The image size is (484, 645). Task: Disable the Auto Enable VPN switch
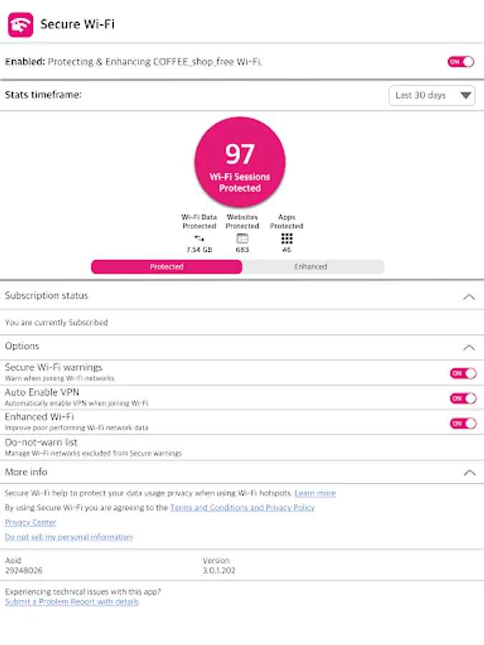tap(462, 398)
